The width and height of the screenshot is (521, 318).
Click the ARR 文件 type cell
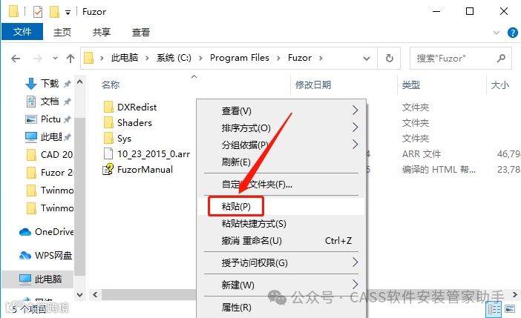coord(422,154)
